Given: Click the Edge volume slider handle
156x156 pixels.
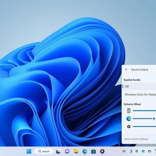Looking at the screenshot, I should tap(154, 118).
